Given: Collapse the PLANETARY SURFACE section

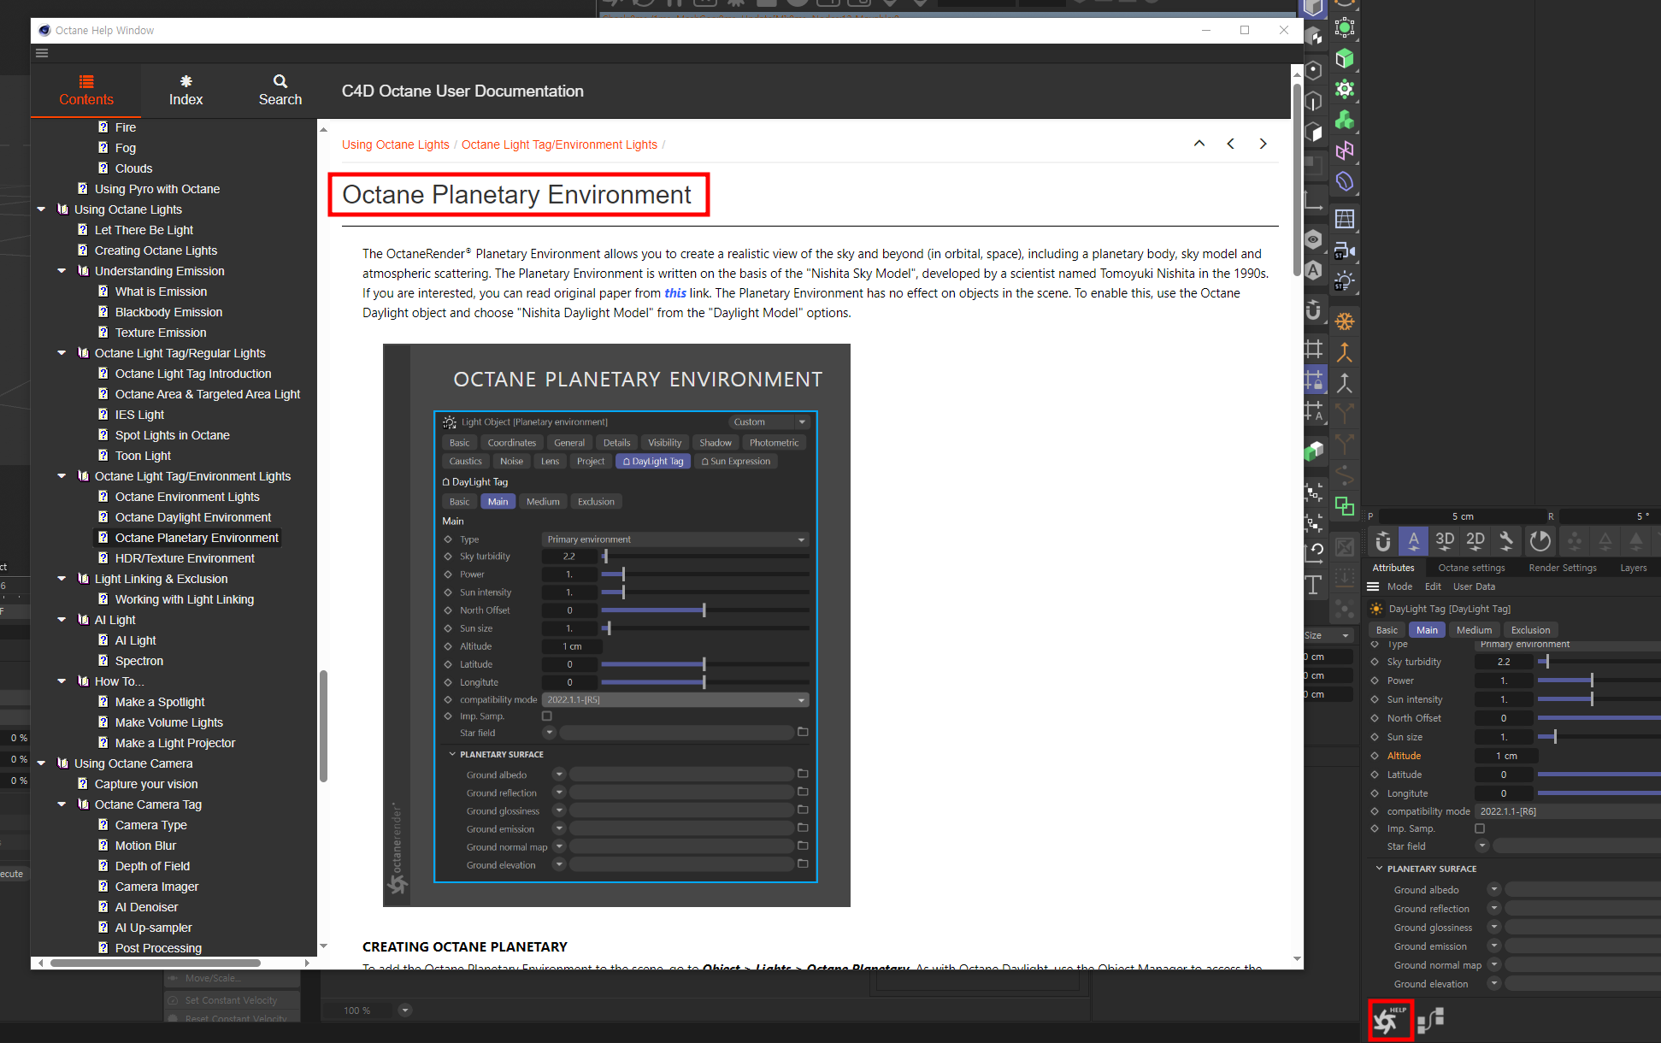Looking at the screenshot, I should (x=1379, y=869).
